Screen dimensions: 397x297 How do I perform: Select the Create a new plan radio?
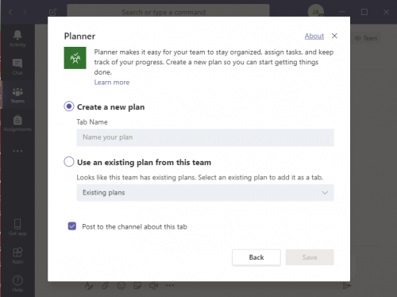pyautogui.click(x=69, y=106)
